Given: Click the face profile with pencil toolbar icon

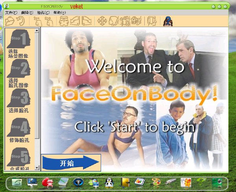Looking at the screenshot, I should click(x=114, y=21).
